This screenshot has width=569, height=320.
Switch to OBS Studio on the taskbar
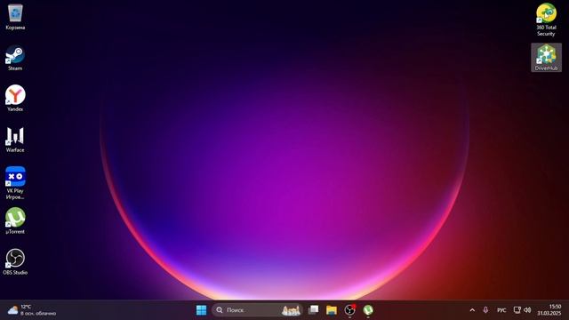(x=349, y=310)
